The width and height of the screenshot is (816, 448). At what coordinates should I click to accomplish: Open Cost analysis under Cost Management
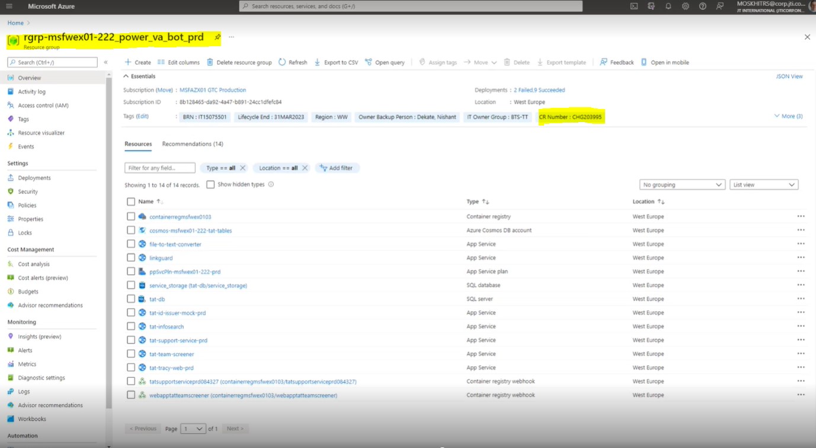[34, 264]
